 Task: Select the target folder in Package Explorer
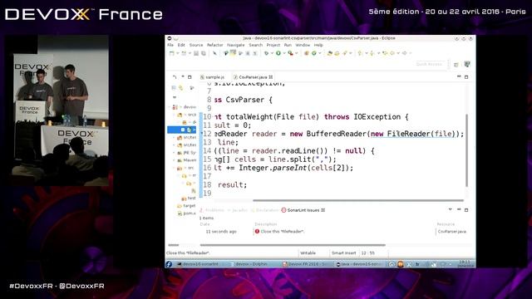point(186,206)
